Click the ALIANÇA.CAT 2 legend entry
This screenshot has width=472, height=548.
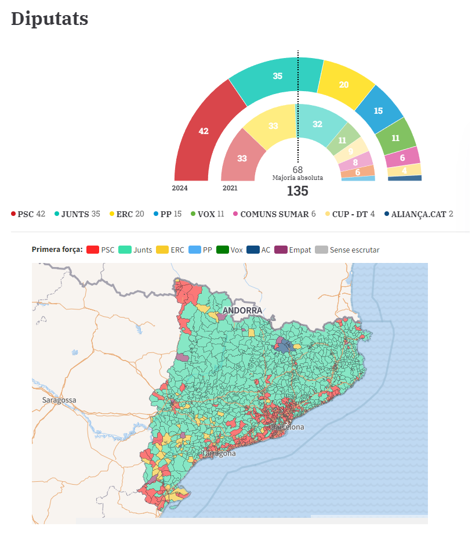pos(419,214)
